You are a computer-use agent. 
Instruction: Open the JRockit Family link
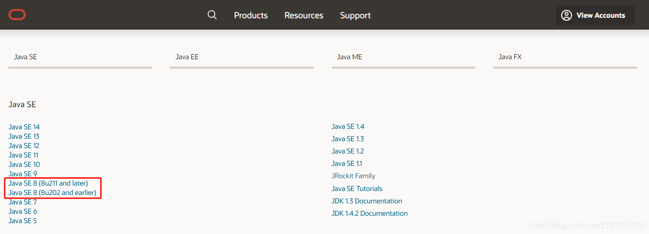click(353, 176)
